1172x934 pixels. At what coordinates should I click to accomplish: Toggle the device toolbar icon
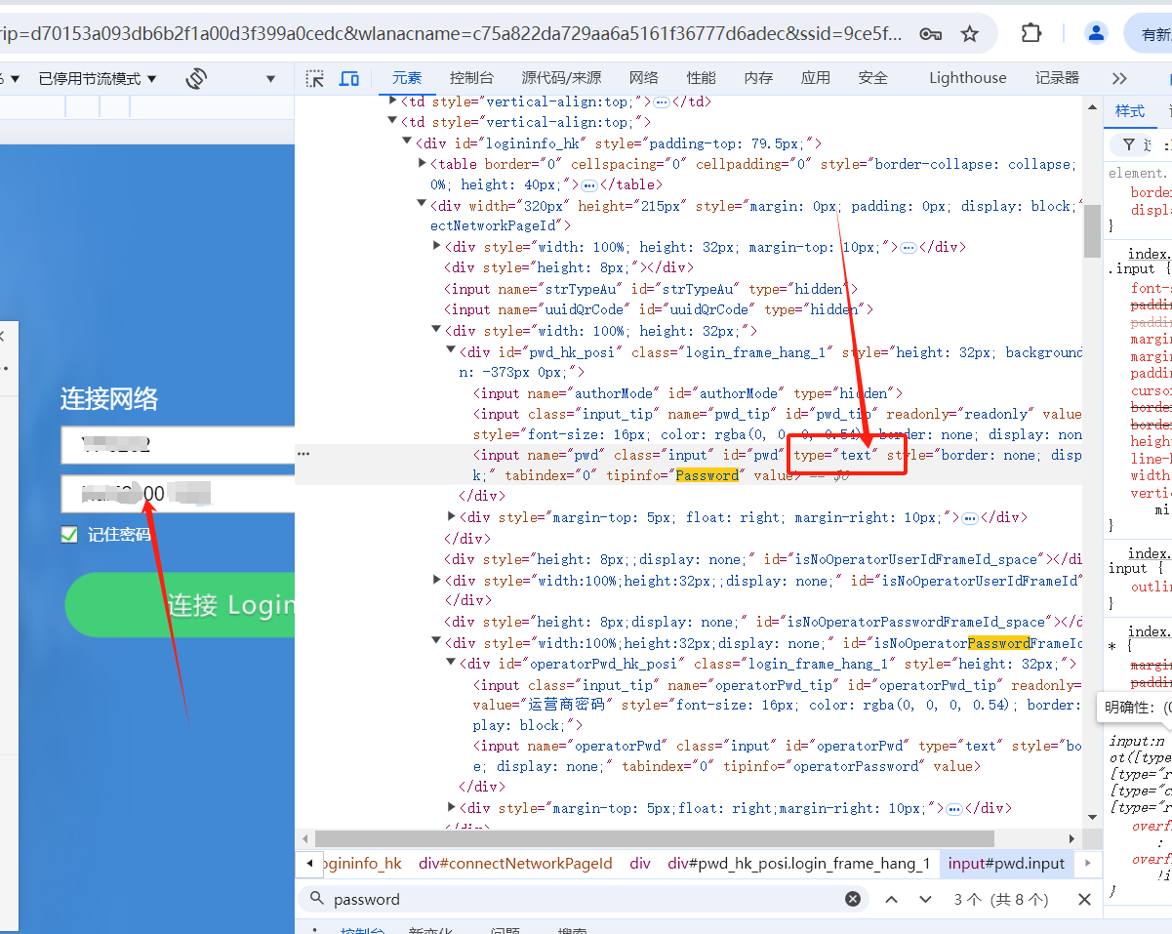pos(348,78)
